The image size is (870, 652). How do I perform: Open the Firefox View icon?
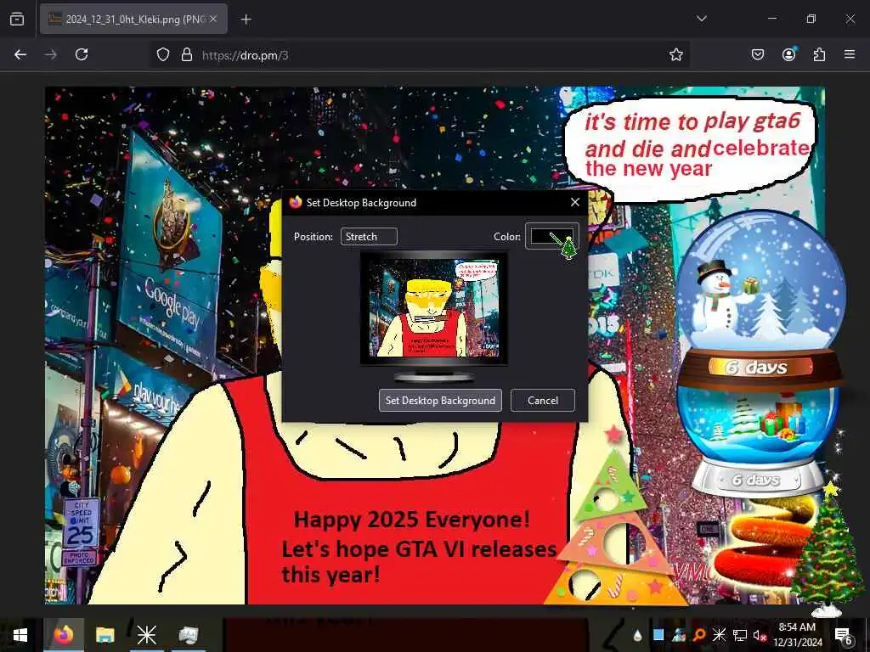click(x=17, y=19)
